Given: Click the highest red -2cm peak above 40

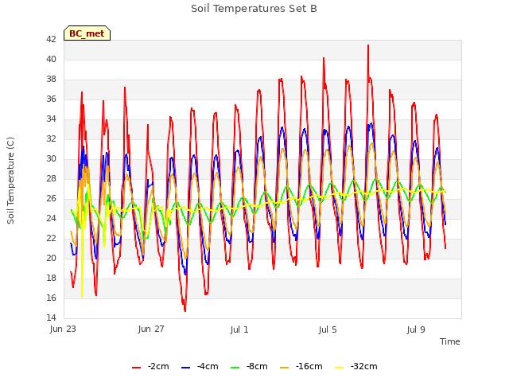Looking at the screenshot, I should tap(368, 46).
